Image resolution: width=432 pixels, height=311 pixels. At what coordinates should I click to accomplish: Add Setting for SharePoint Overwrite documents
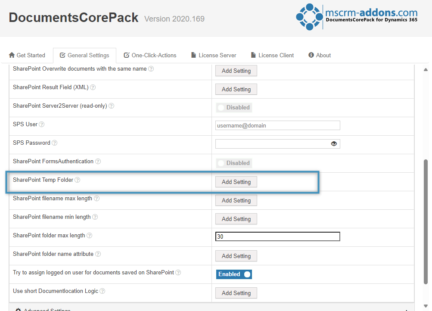coord(236,71)
